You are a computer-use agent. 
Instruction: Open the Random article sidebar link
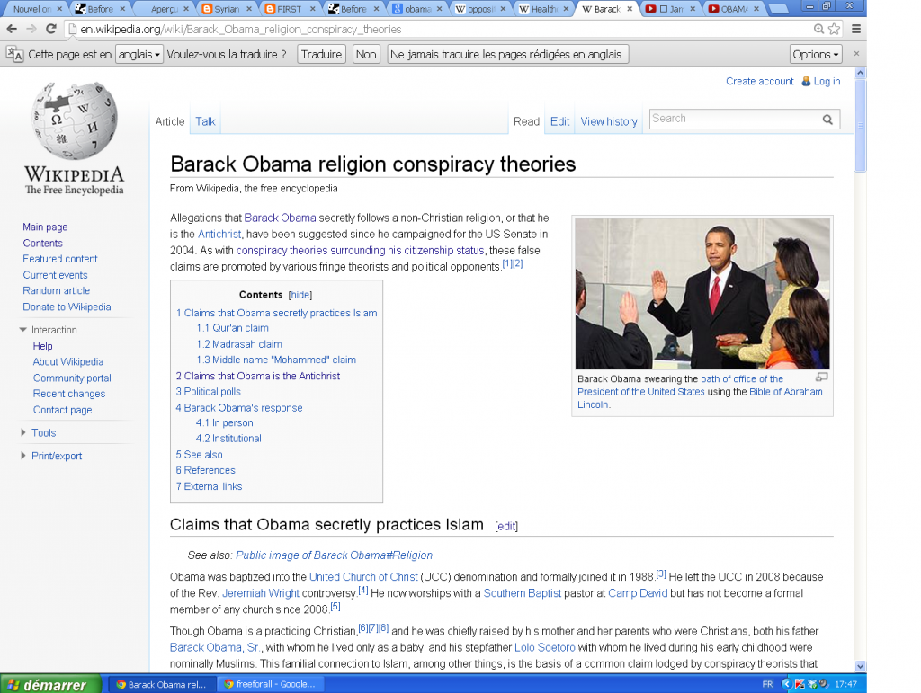coord(57,290)
